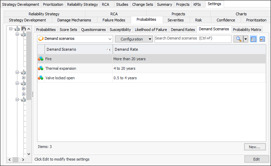Click the New... button
This screenshot has height=166, width=271.
coord(254,147)
